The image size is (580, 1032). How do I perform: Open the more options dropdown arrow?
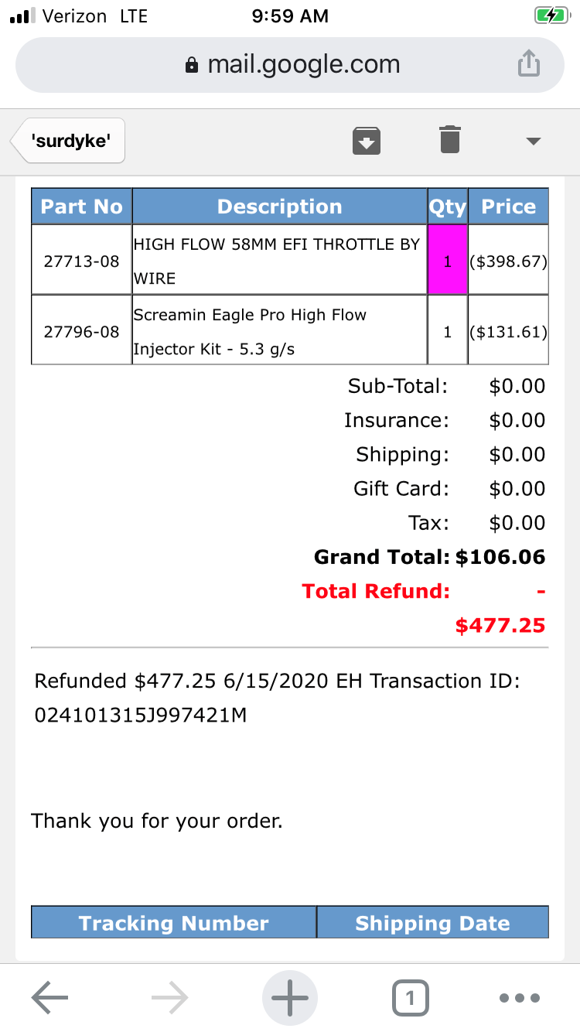pyautogui.click(x=533, y=141)
